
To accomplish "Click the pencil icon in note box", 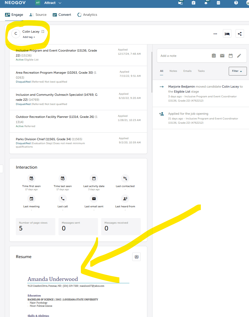I will click(x=239, y=56).
